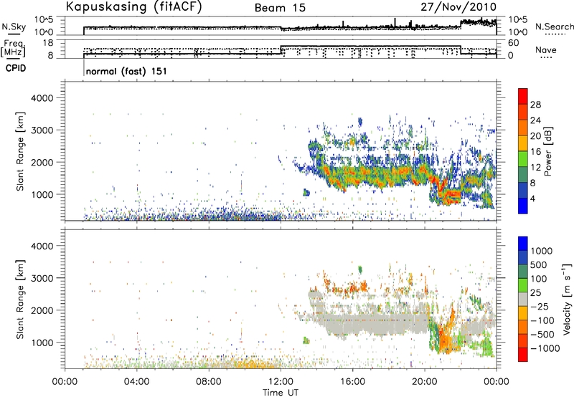Click the 4 value on power colorbar

click(x=532, y=199)
